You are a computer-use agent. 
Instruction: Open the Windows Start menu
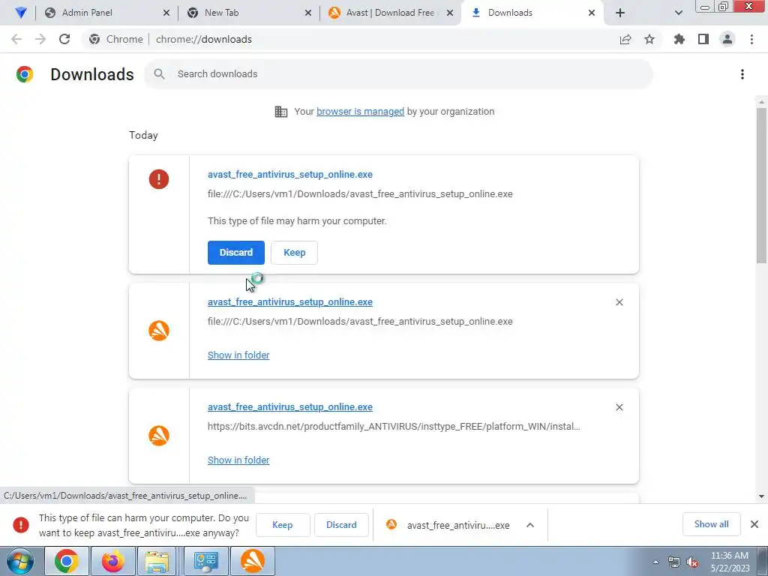coord(20,561)
